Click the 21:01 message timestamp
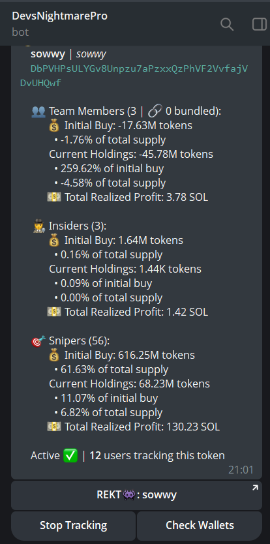 pos(241,470)
